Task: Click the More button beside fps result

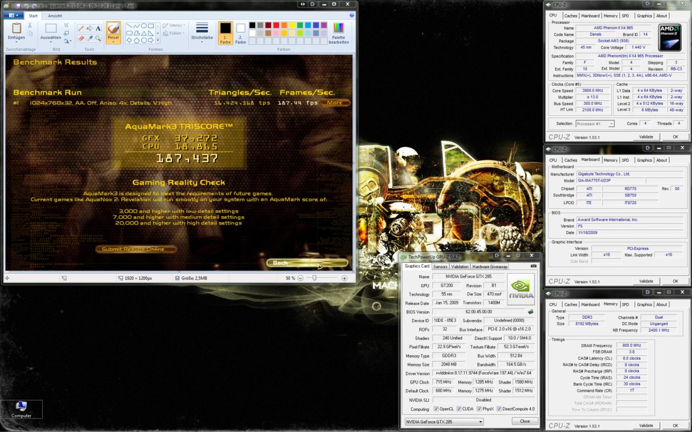Action: point(335,103)
